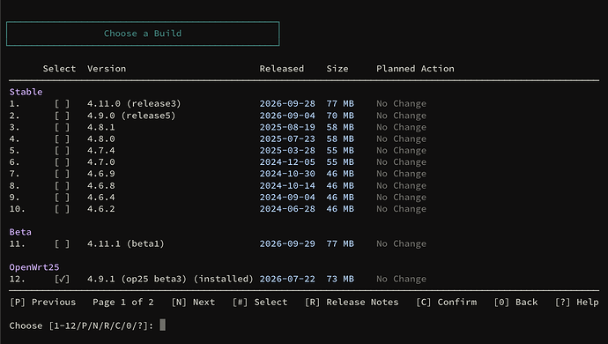The height and width of the screenshot is (344, 608).
Task: Click 'No Change' in the 4.11.1 beta row
Action: tap(401, 244)
